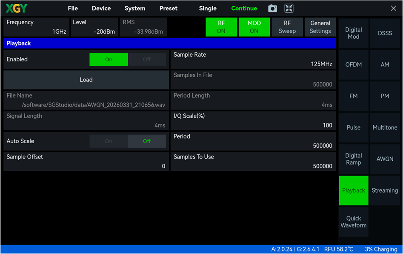The image size is (403, 254).
Task: Click the XGY logo
Action: point(16,9)
